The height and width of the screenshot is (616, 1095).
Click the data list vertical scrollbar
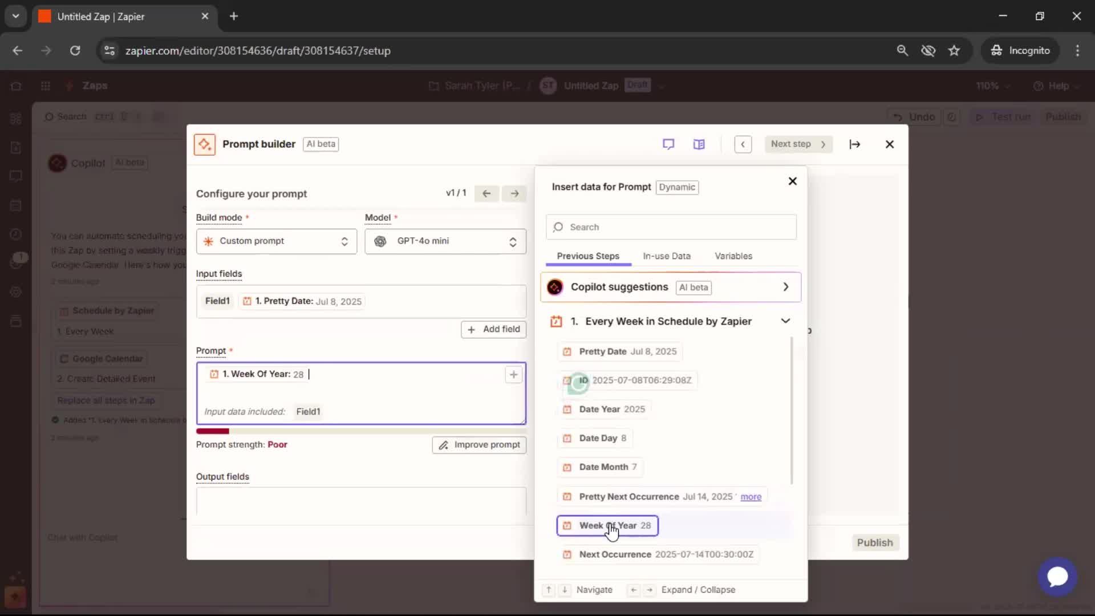791,411
